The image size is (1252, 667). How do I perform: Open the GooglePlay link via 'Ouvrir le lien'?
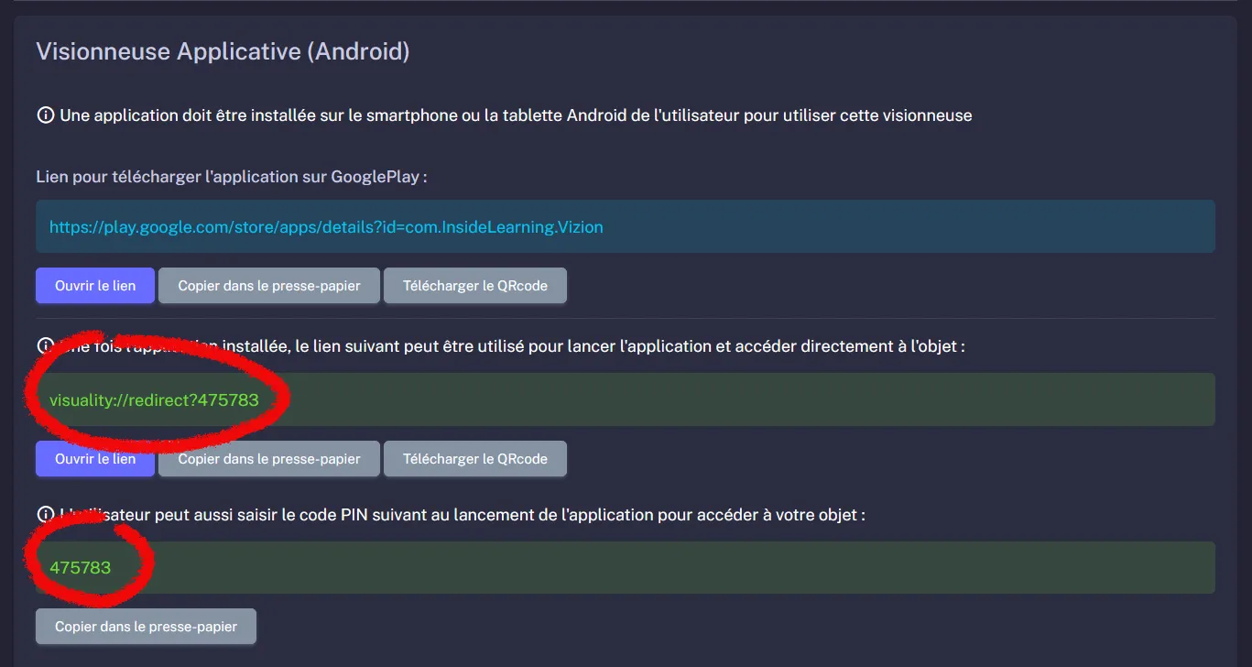(94, 285)
